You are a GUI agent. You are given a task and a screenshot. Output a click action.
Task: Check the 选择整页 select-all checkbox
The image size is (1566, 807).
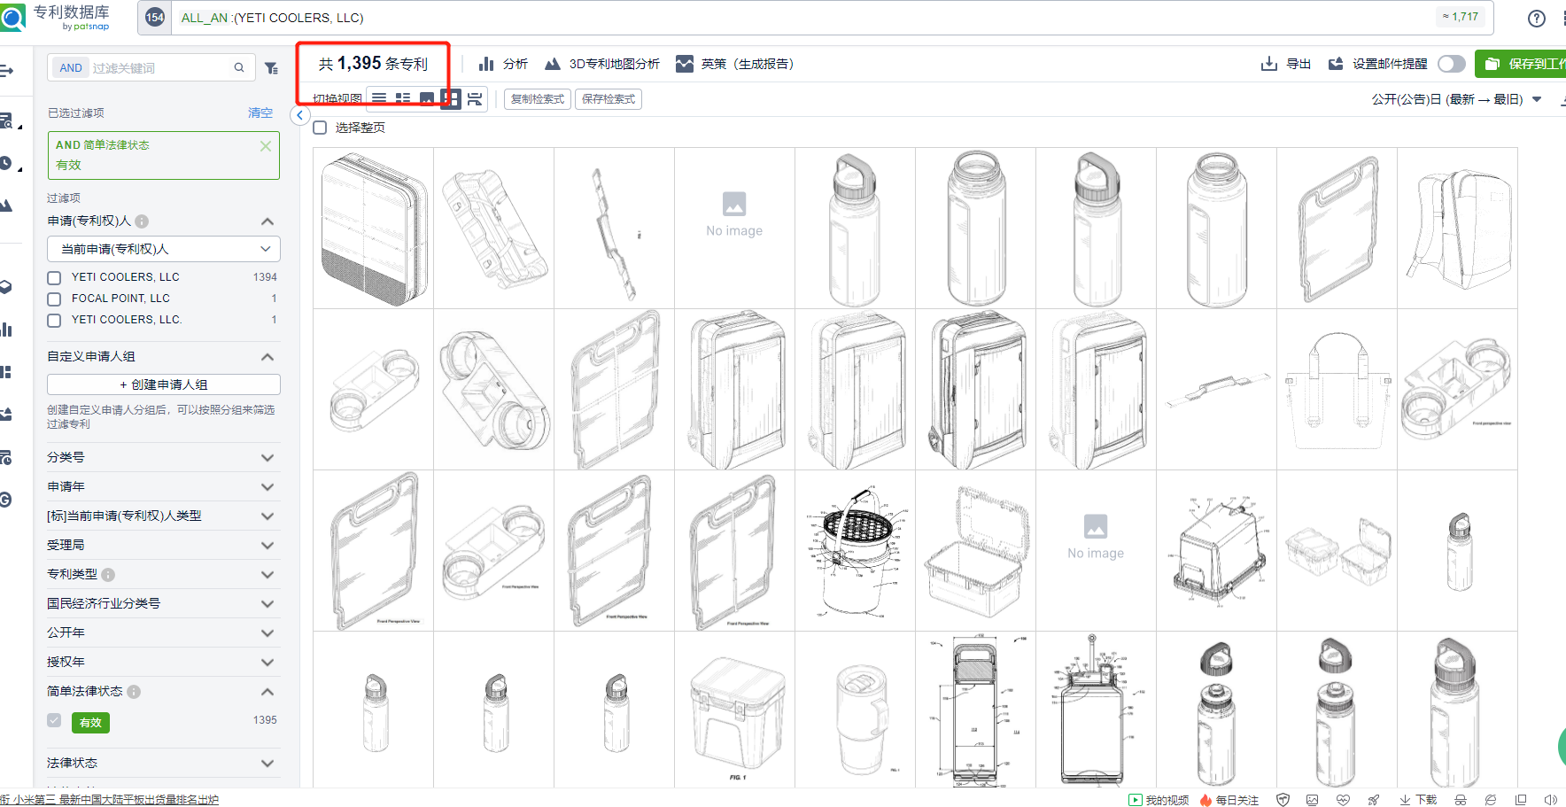tap(320, 127)
